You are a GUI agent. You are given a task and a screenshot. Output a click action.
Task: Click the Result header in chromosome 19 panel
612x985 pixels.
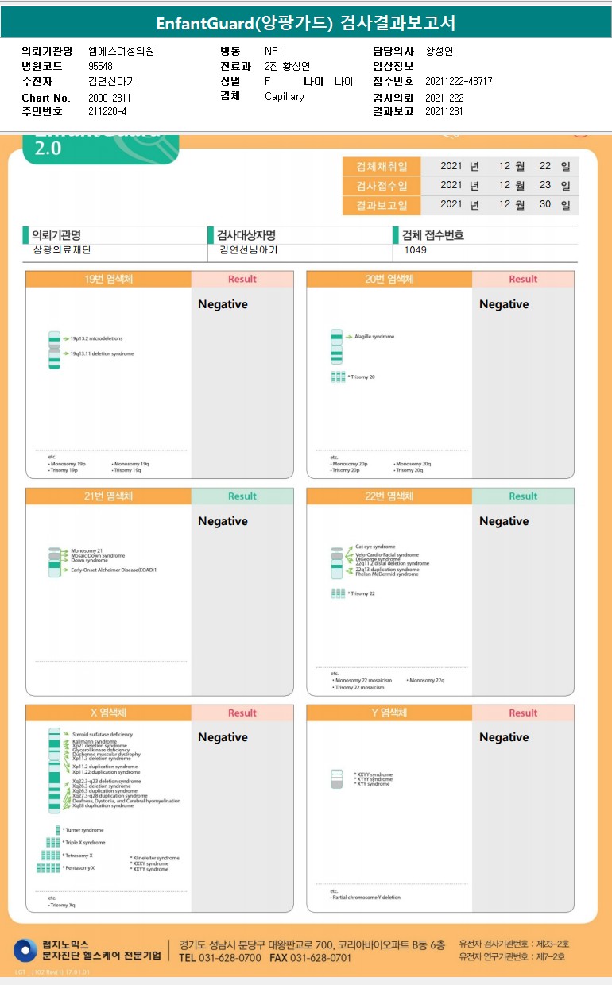(242, 279)
